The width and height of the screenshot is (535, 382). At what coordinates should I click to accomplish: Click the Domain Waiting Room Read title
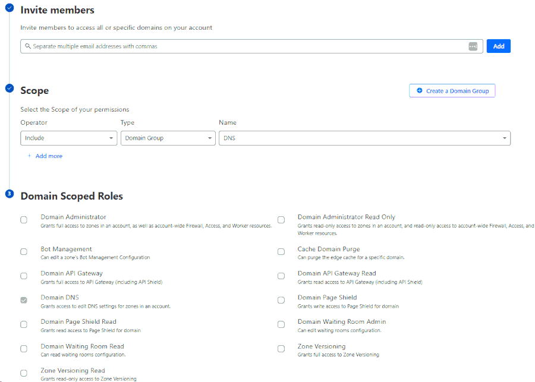coord(82,346)
